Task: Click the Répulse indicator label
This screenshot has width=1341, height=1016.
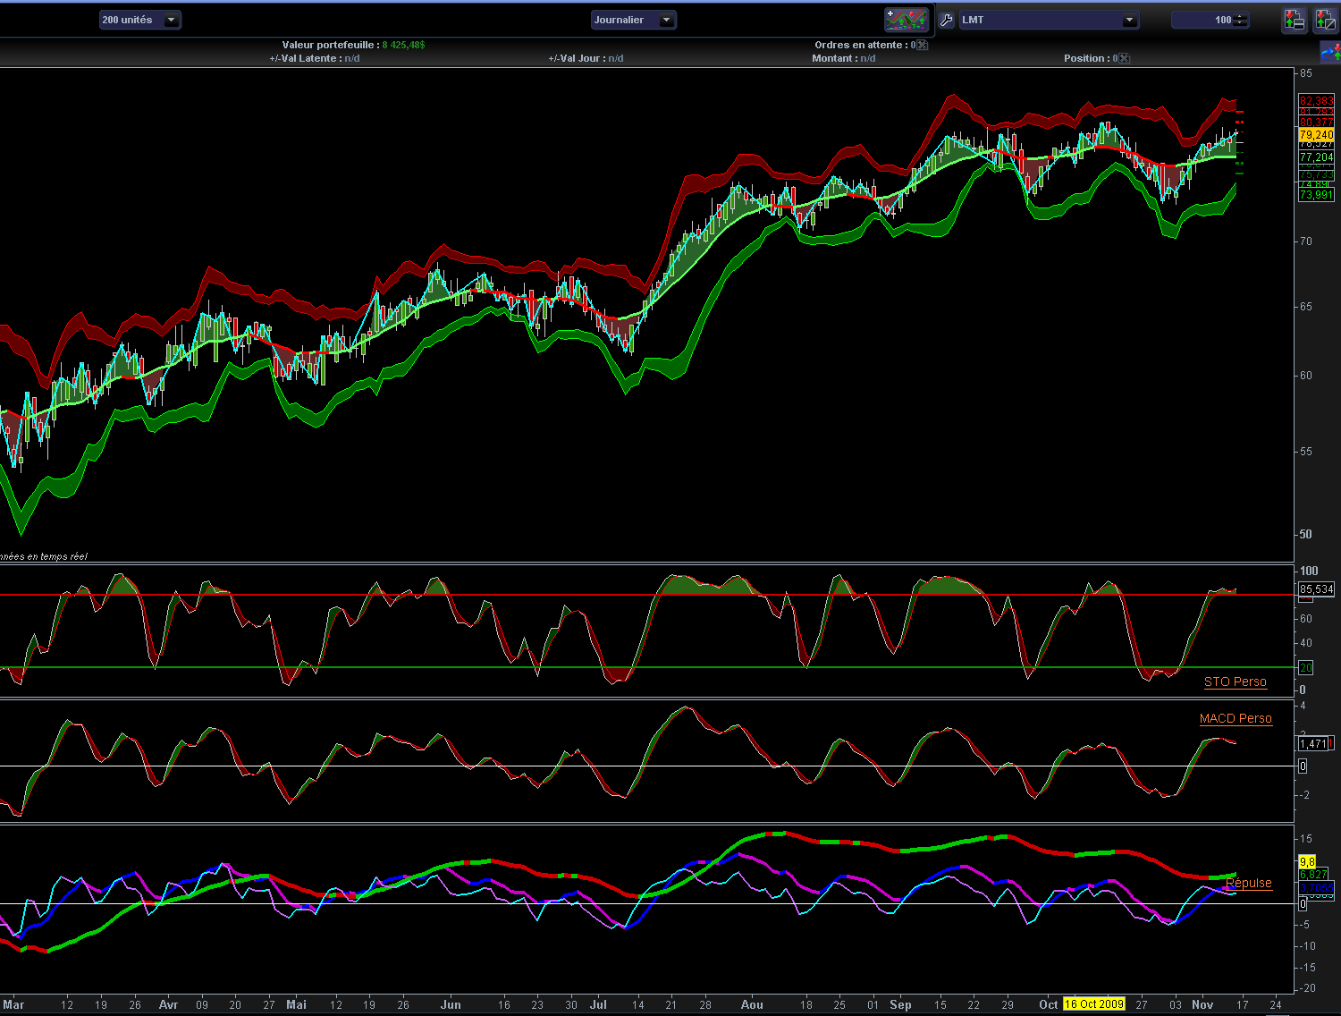Action: (1248, 883)
